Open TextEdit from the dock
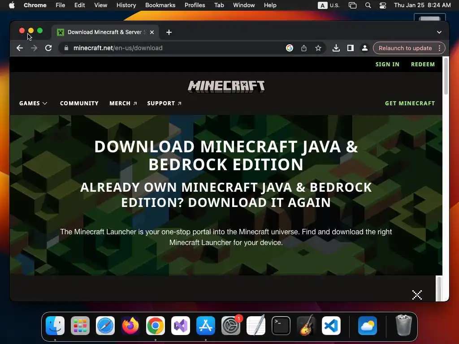This screenshot has height=344, width=459. [256, 326]
